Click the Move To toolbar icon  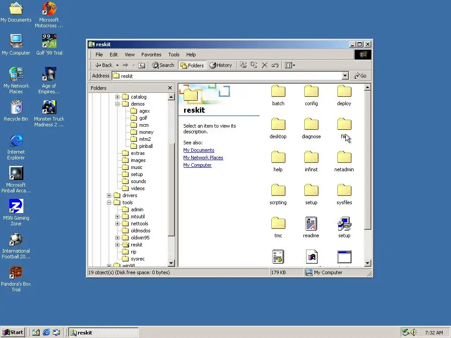[x=243, y=65]
